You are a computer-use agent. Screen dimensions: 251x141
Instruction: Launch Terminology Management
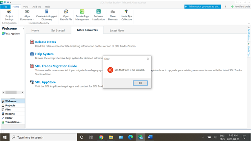82,15
